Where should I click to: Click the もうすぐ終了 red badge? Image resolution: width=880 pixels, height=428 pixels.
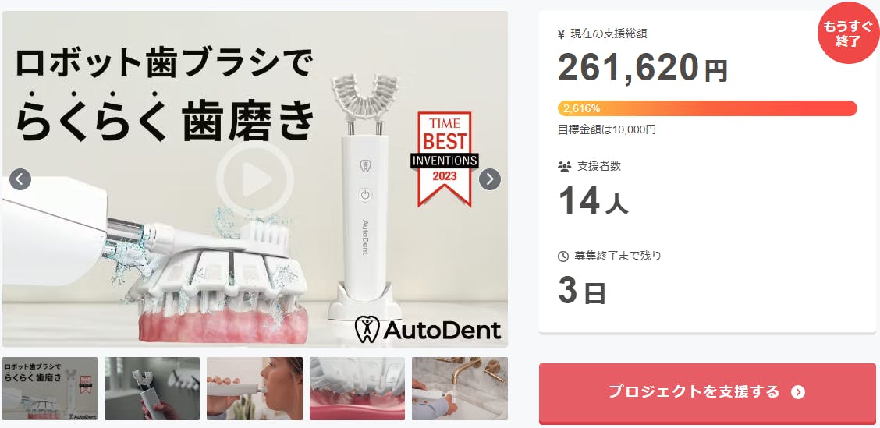coord(849,34)
